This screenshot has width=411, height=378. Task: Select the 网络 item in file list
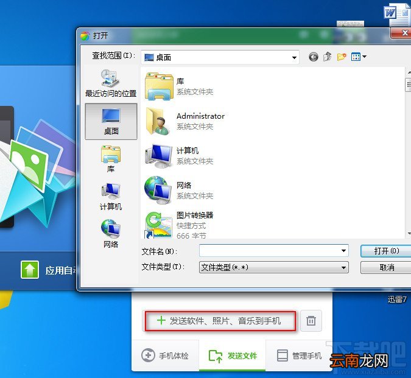coord(179,191)
